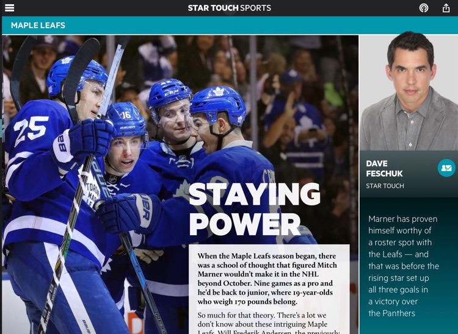
Task: Tap the 'STAR TOUCH' label under author
Action: [385, 186]
